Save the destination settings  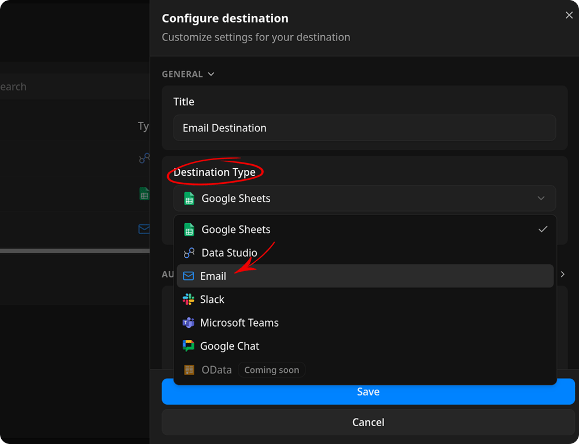pyautogui.click(x=368, y=391)
